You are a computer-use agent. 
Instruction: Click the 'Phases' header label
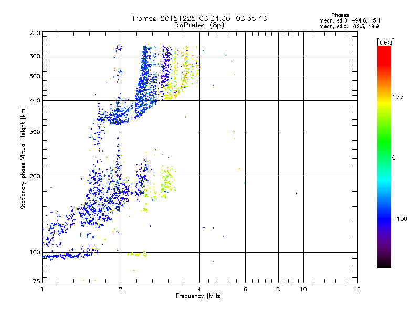[x=340, y=15]
